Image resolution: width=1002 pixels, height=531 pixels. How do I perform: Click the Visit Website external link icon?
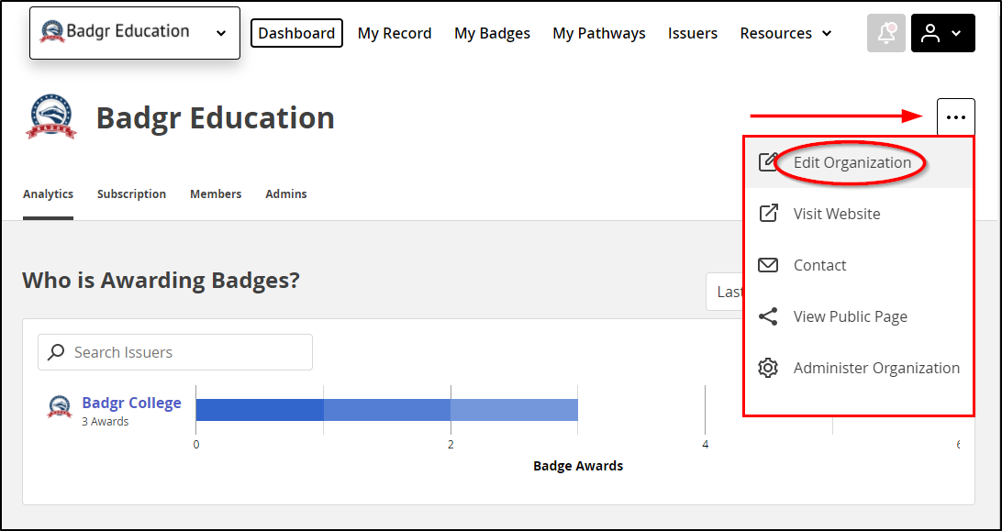click(x=767, y=214)
